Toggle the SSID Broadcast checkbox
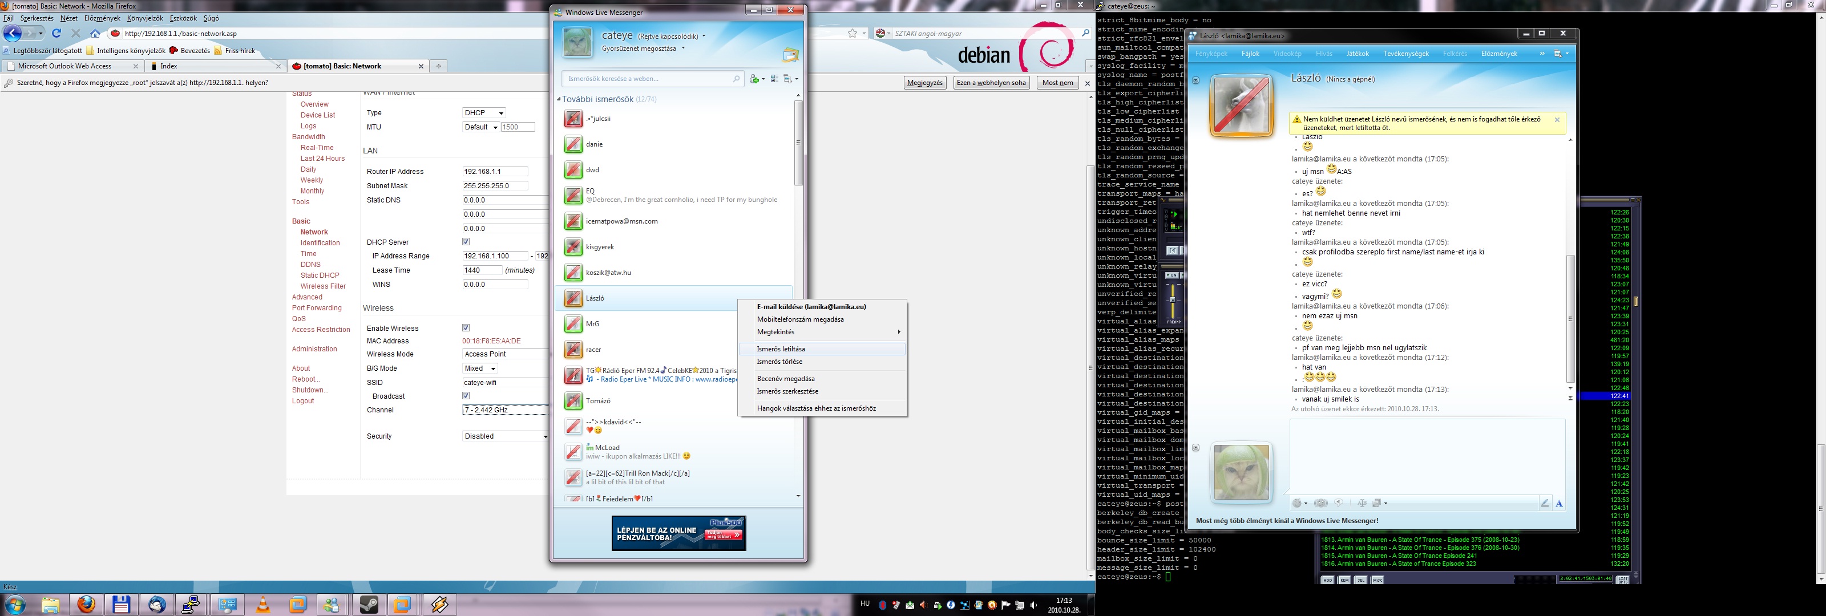Screen dimensions: 1826x616 pos(466,395)
